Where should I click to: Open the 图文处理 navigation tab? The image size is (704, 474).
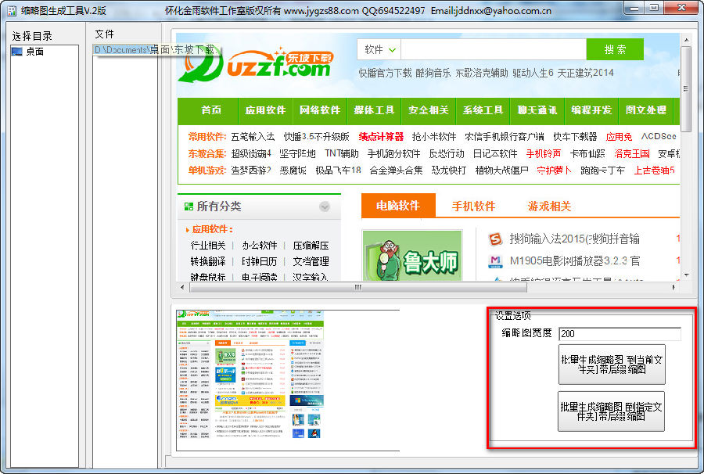point(645,110)
